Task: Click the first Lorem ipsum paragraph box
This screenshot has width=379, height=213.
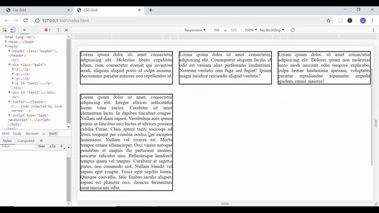Action: [x=126, y=67]
